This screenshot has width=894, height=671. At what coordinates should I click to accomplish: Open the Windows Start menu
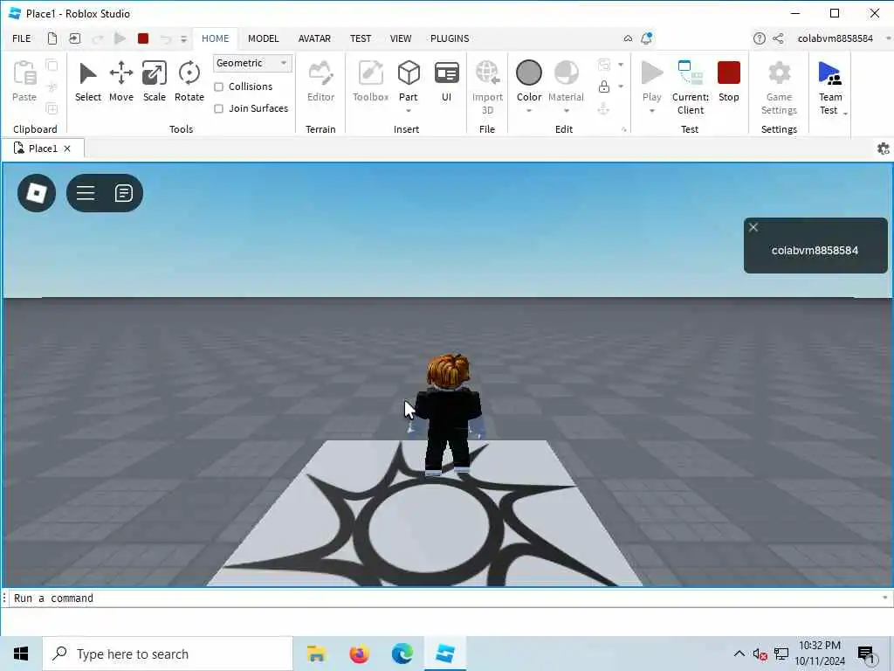(21, 654)
